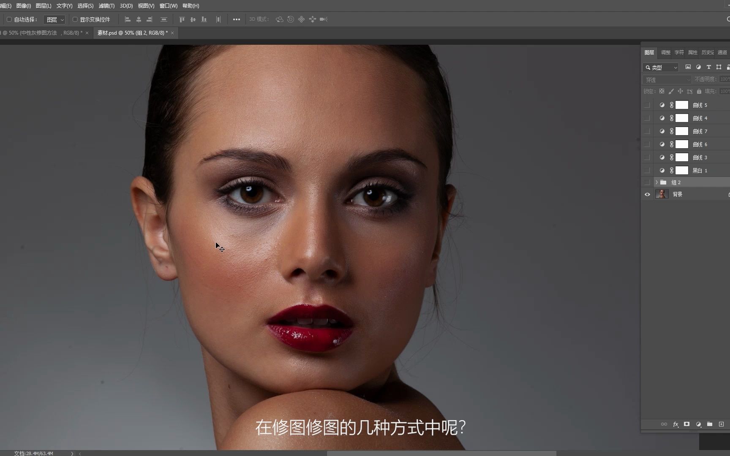Click the 3D roll mode icon
The height and width of the screenshot is (456, 730).
tap(291, 19)
